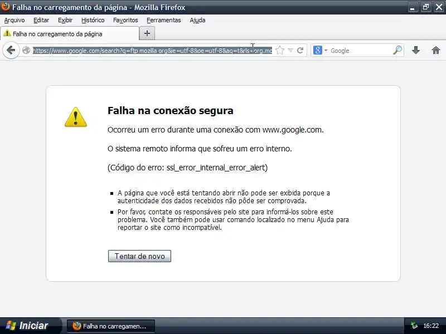
Task: Click 'O sistema remoto informa' sentence
Action: [x=200, y=149]
